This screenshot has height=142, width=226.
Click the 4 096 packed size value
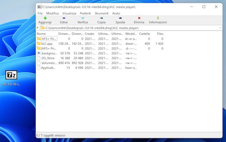click(x=79, y=68)
